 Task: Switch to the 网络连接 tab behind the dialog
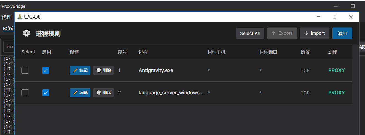point(8,28)
